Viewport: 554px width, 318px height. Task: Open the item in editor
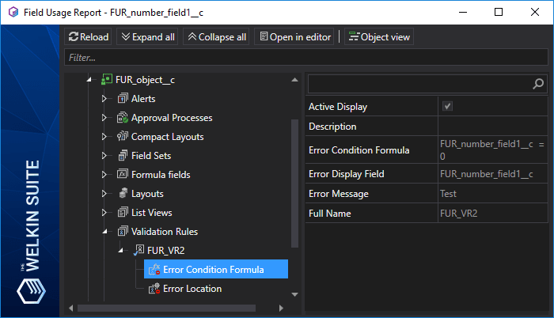click(x=294, y=36)
